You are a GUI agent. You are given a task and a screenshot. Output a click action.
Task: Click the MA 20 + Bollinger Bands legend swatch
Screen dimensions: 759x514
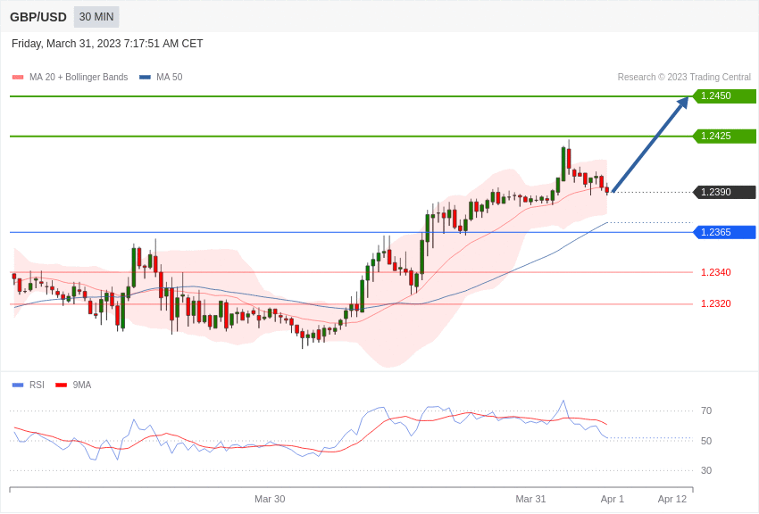(18, 78)
